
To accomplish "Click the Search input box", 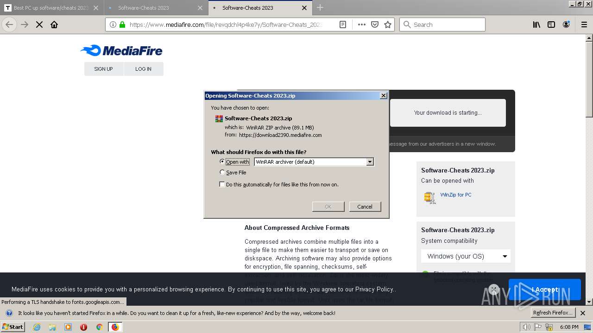I will [442, 25].
